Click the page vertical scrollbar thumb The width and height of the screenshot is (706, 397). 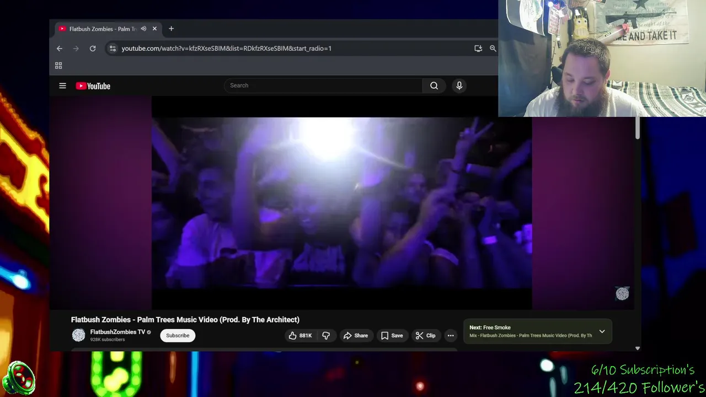[637, 128]
